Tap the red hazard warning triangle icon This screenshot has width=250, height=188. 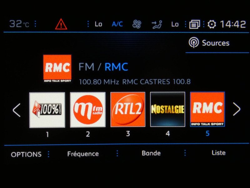pyautogui.click(x=61, y=24)
